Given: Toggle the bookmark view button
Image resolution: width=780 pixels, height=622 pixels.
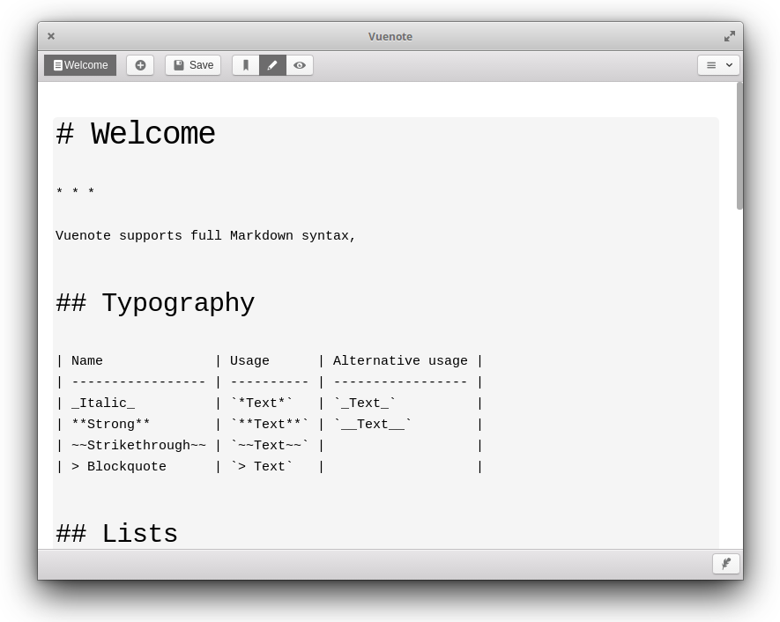Looking at the screenshot, I should point(246,65).
